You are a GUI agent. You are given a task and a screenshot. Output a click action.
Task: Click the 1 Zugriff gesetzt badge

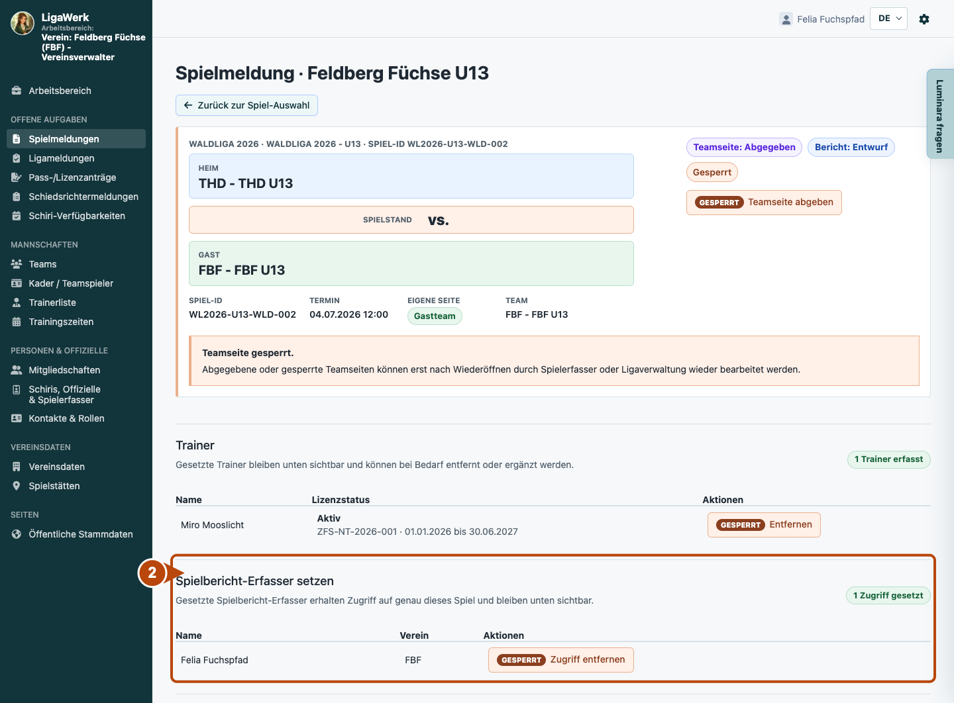coord(888,596)
